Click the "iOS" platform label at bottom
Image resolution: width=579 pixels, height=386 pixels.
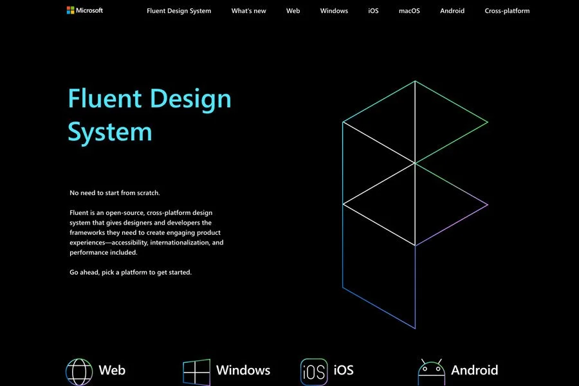click(x=342, y=371)
